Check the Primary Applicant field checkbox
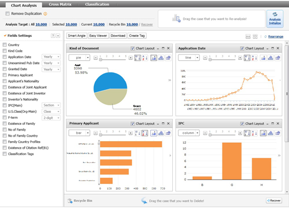The image size is (289, 208). [4, 75]
